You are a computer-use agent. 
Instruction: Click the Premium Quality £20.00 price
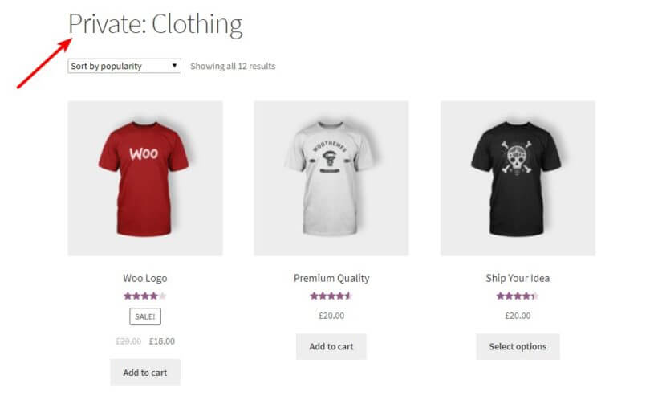(x=331, y=316)
